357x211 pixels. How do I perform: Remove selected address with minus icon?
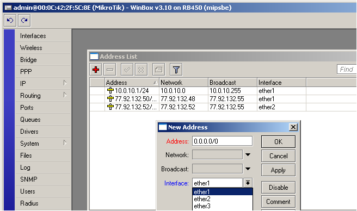pyautogui.click(x=110, y=70)
